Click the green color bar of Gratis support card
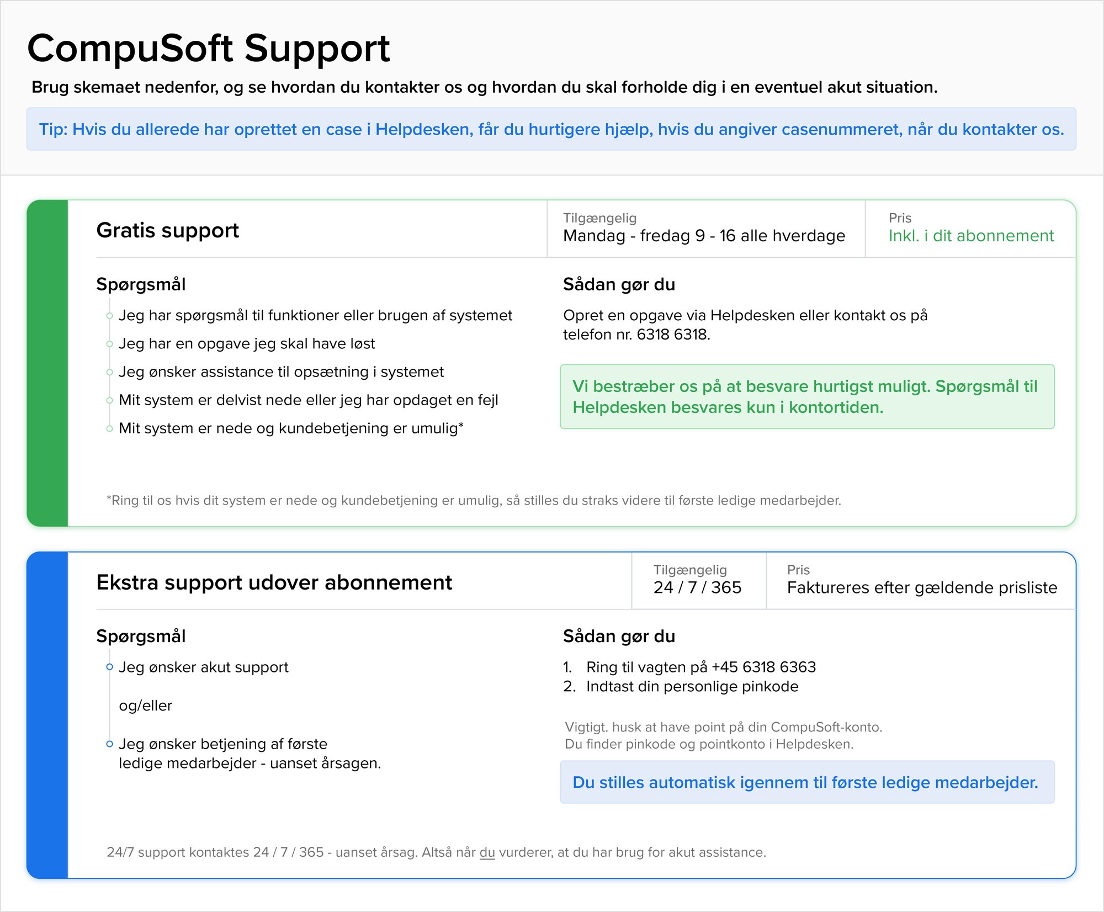This screenshot has height=912, width=1104. coord(47,363)
